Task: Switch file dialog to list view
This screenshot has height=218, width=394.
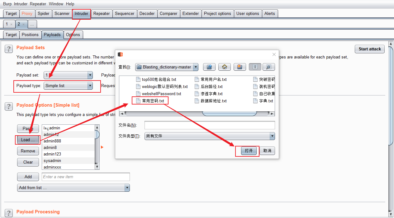Action: pos(255,67)
